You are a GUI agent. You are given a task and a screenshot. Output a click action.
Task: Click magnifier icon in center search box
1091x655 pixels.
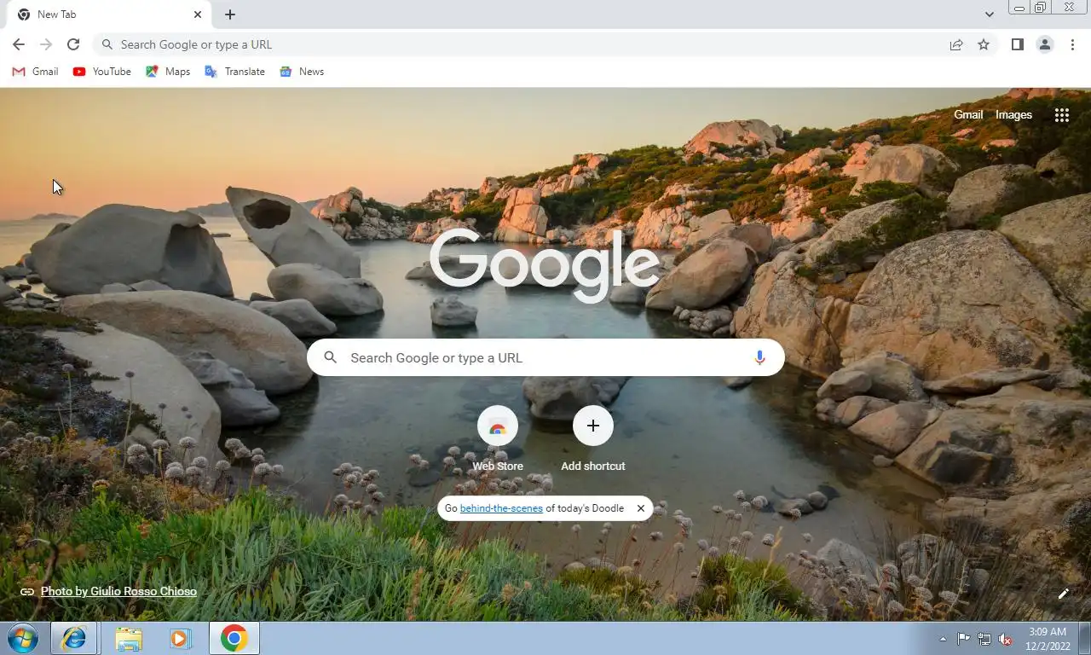coord(331,357)
